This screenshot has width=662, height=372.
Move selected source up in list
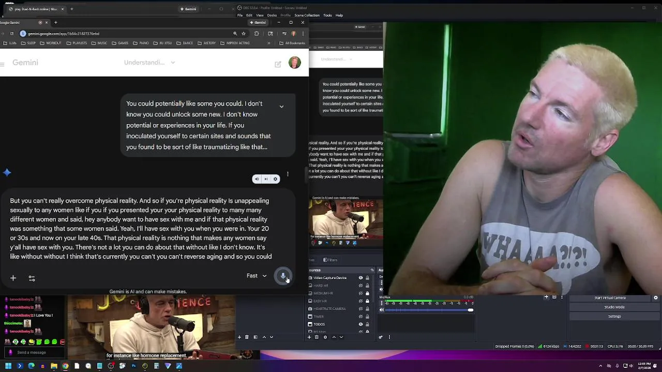point(334,337)
